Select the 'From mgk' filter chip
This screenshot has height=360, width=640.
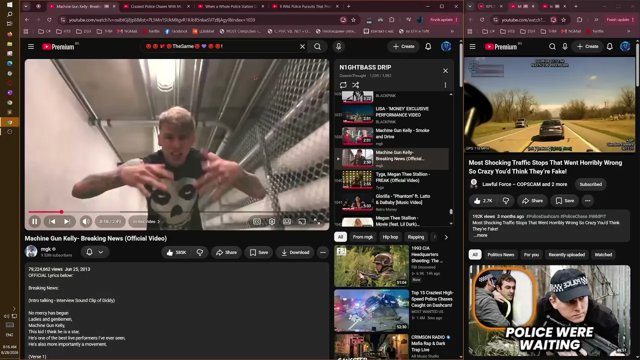pyautogui.click(x=363, y=237)
